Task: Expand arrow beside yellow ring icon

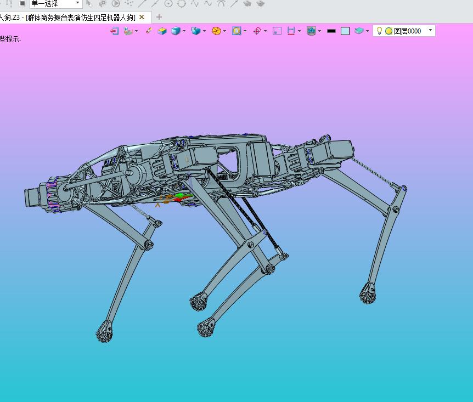Action: click(245, 31)
